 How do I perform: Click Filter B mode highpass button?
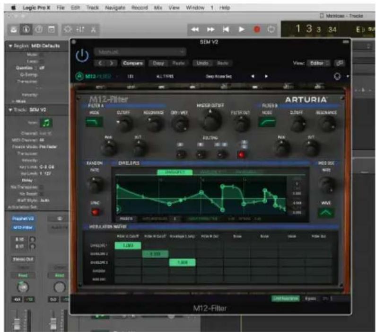click(267, 123)
